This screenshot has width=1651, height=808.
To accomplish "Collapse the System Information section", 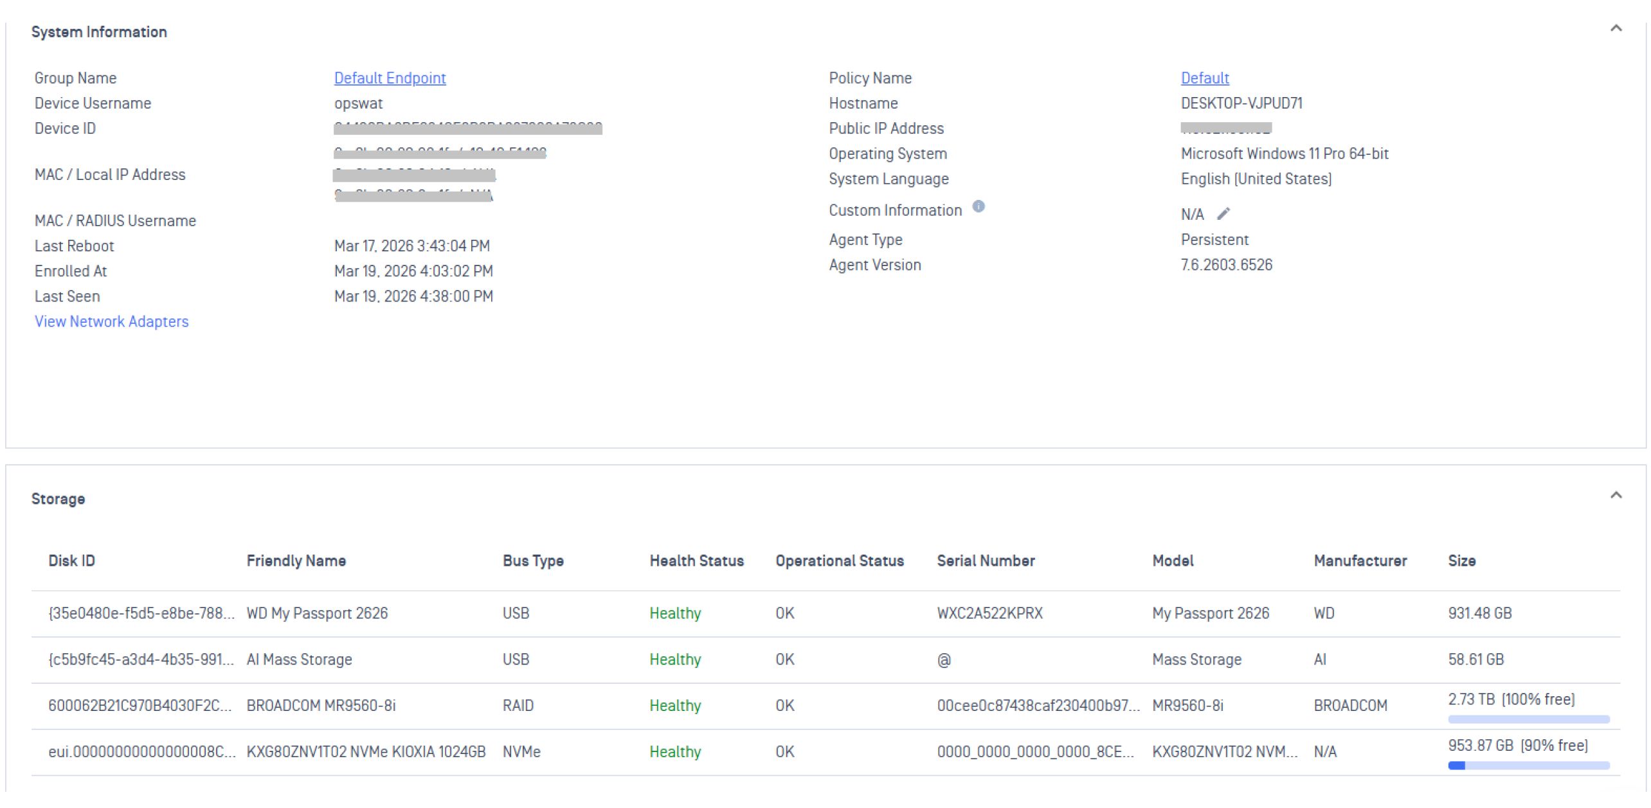I will coord(1615,28).
